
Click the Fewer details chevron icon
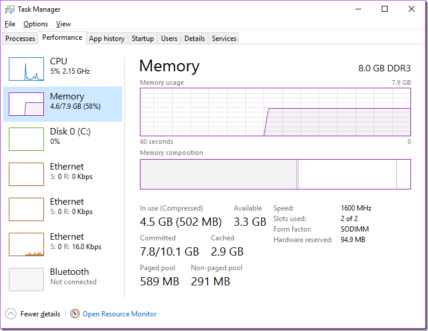click(11, 314)
